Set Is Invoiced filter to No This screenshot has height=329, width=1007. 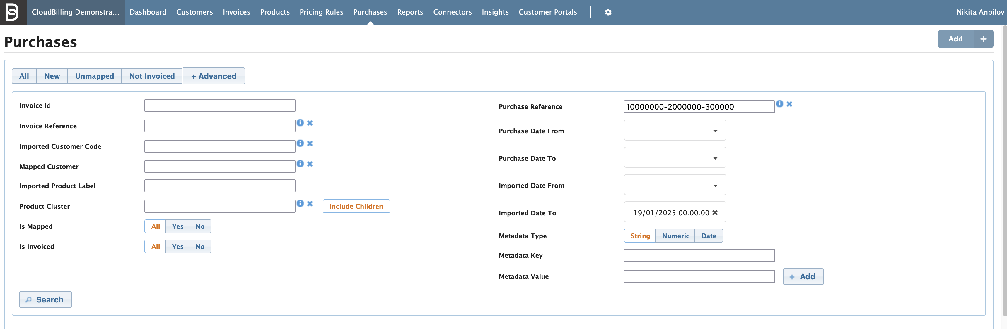tap(200, 246)
